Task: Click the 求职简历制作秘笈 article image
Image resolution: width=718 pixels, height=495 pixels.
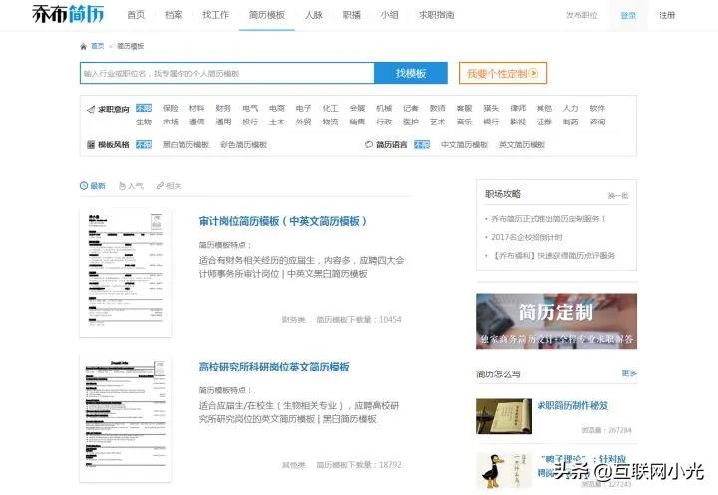Action: click(x=503, y=416)
